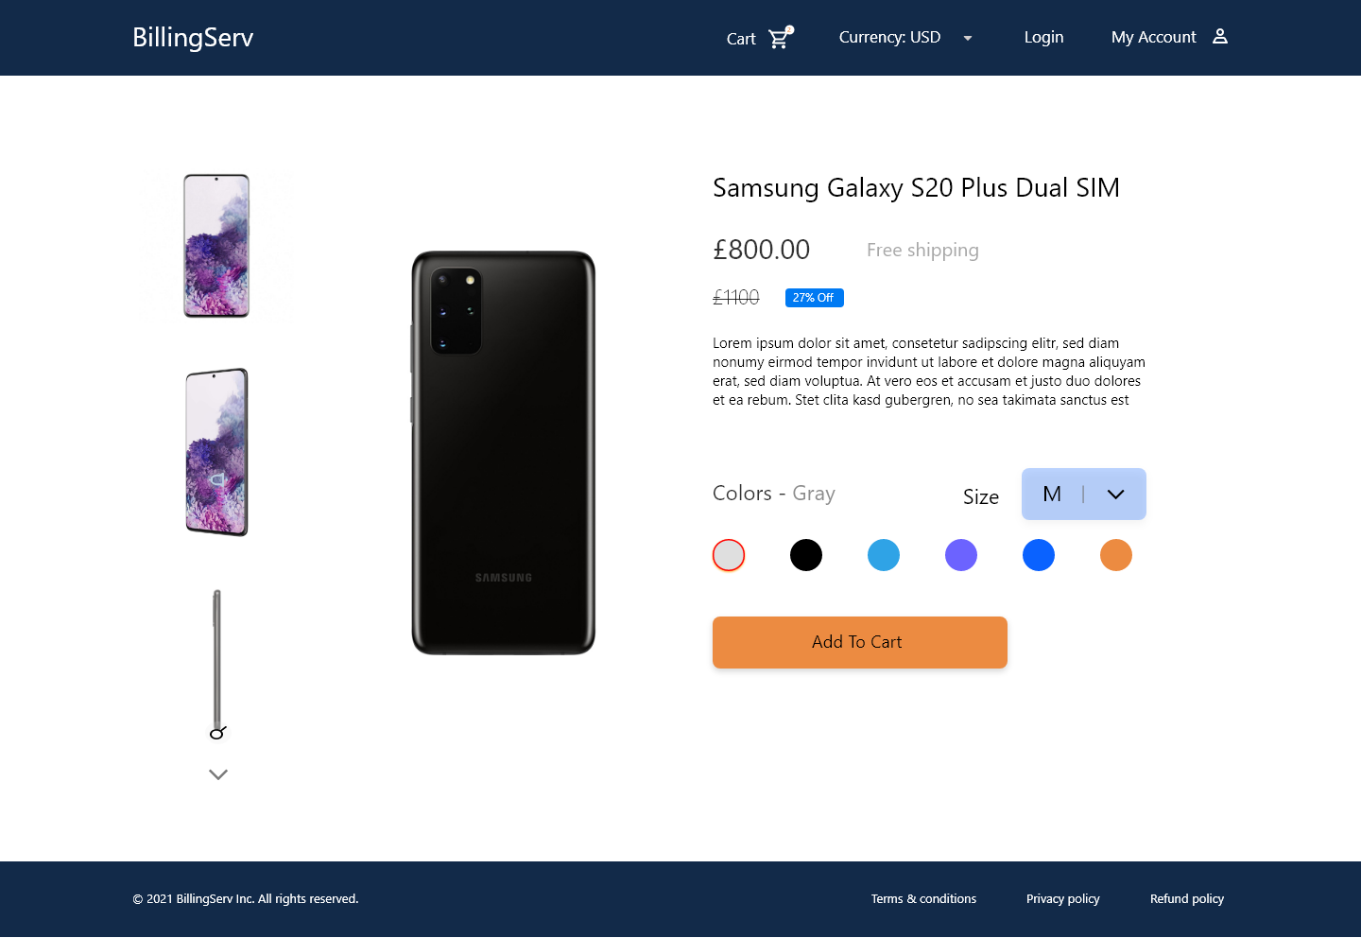Open Terms & conditions link
The width and height of the screenshot is (1361, 938).
tap(923, 899)
